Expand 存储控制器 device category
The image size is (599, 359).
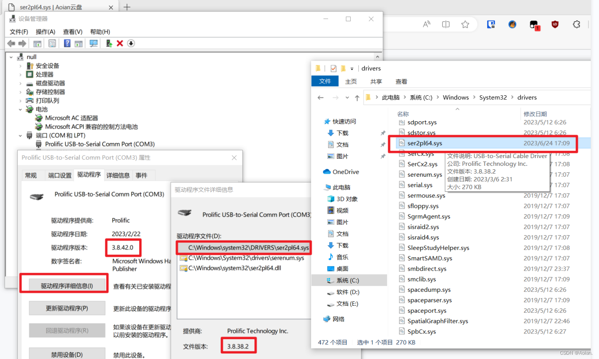20,92
